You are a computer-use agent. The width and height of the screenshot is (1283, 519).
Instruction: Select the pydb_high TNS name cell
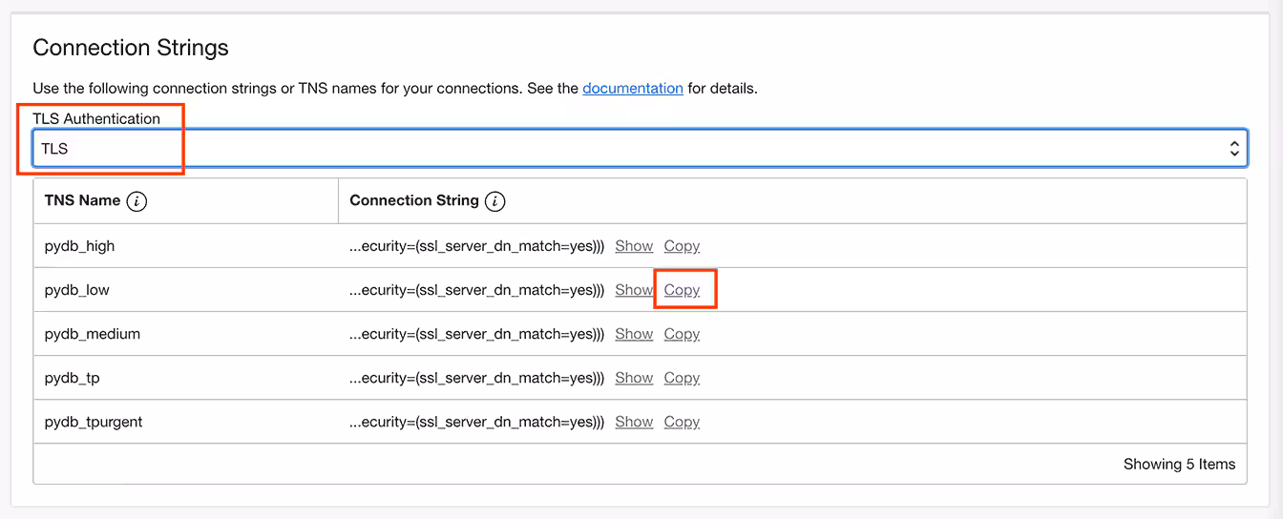pyautogui.click(x=79, y=246)
